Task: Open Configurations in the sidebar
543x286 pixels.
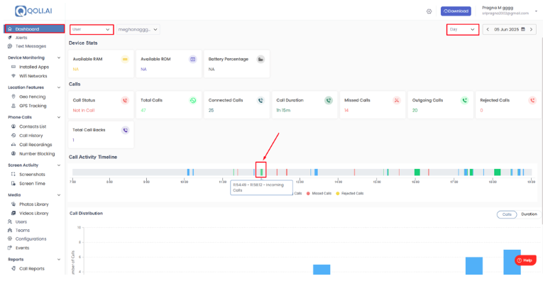Action: pyautogui.click(x=30, y=239)
